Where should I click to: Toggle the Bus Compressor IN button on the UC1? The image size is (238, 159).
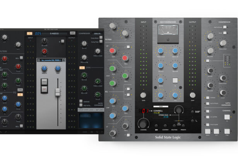pyautogui.click(x=175, y=80)
